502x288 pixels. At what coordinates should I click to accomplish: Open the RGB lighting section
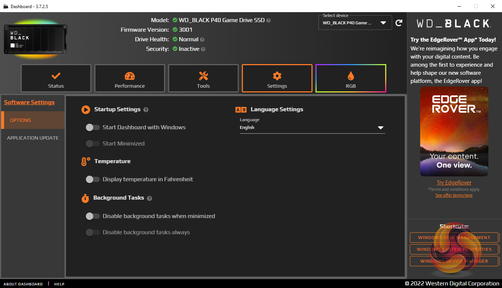point(351,78)
